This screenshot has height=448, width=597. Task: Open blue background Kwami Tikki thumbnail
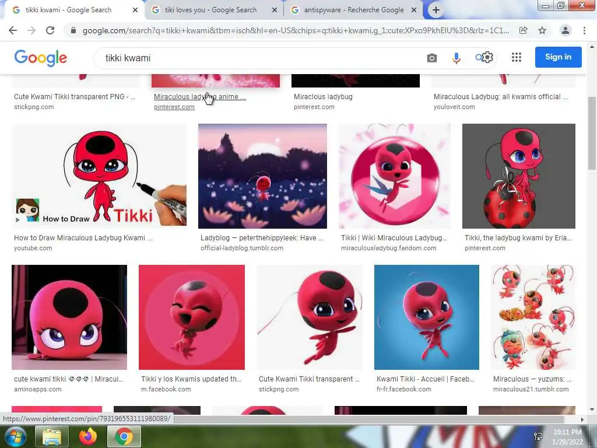point(426,317)
